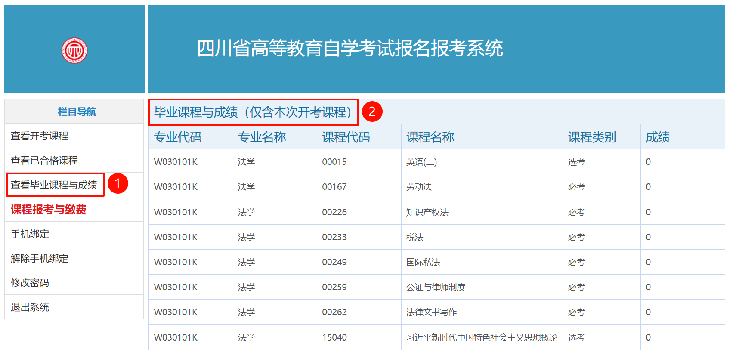Choose 解除手机绑定 in sidebar

click(x=40, y=259)
